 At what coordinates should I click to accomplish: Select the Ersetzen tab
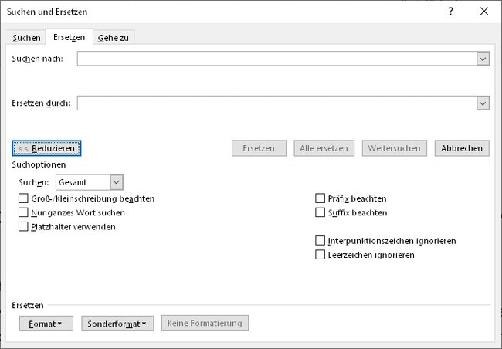[x=70, y=37]
